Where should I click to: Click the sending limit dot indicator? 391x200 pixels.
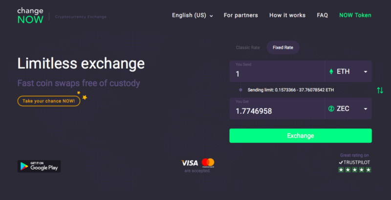(x=240, y=90)
